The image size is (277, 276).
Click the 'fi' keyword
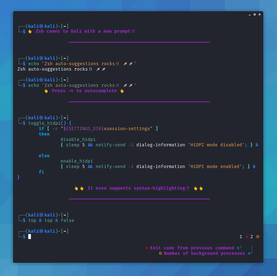coord(41,172)
